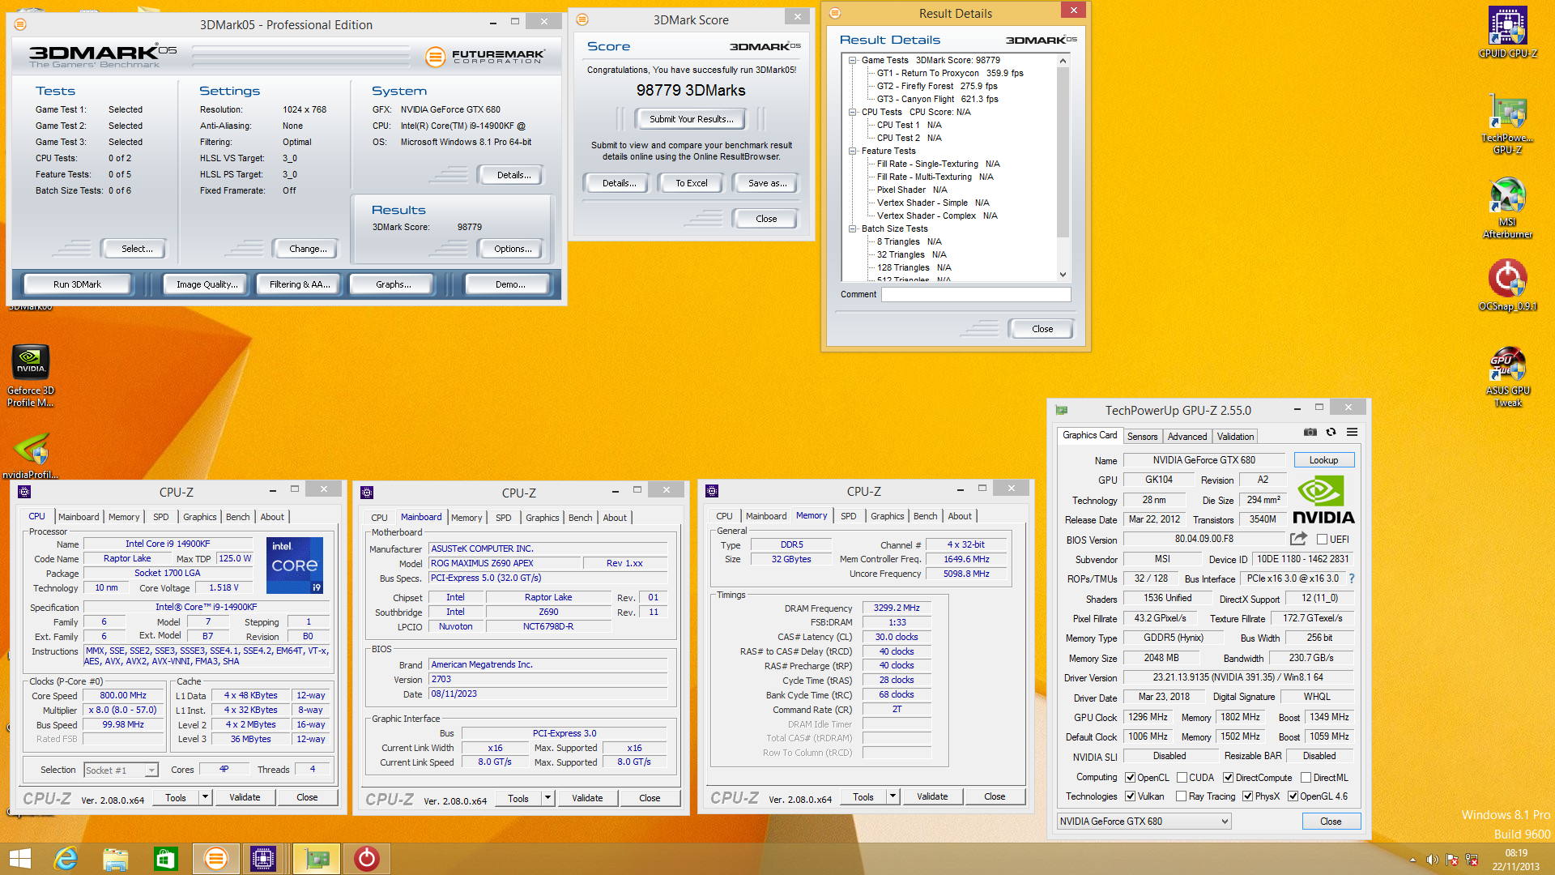Toggle the DirectML checkbox in GPU-Z
The image size is (1555, 875).
pos(1306,778)
